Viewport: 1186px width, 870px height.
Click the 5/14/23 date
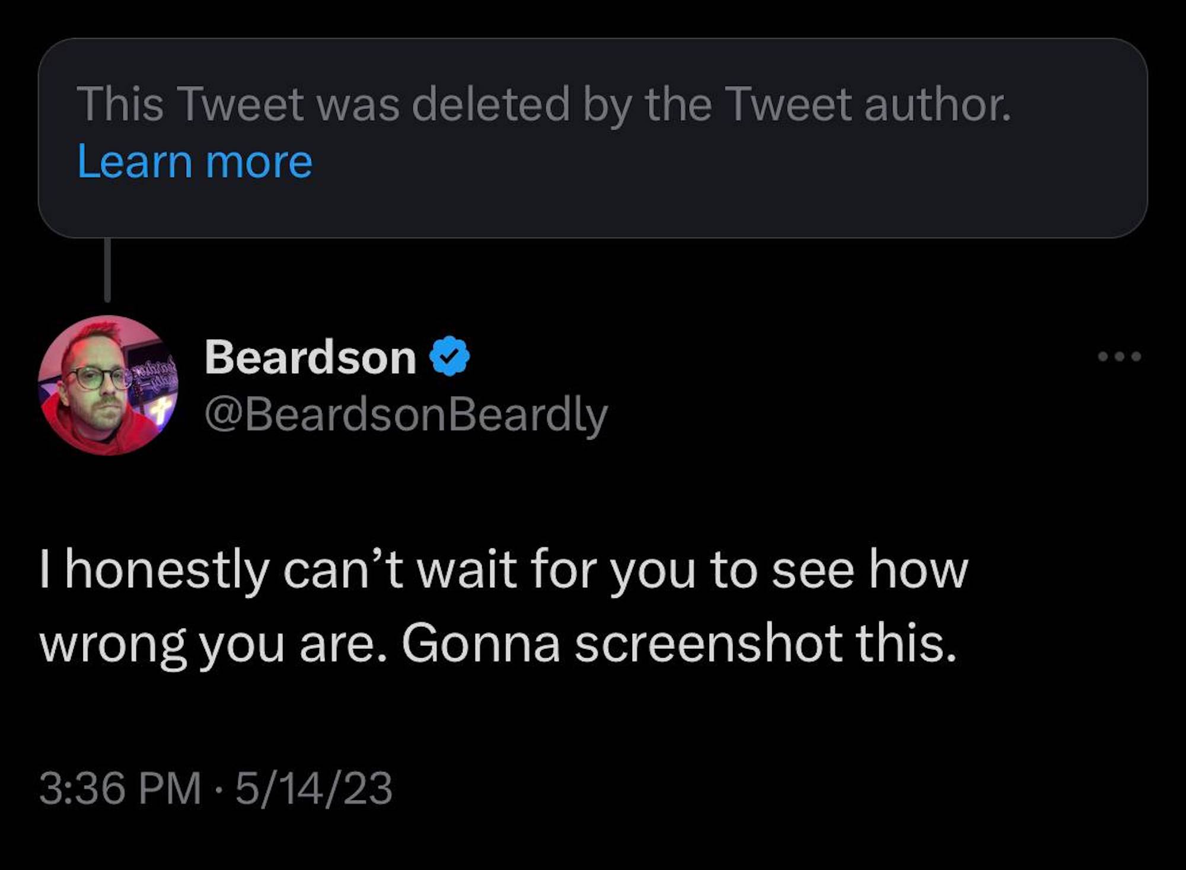click(314, 788)
